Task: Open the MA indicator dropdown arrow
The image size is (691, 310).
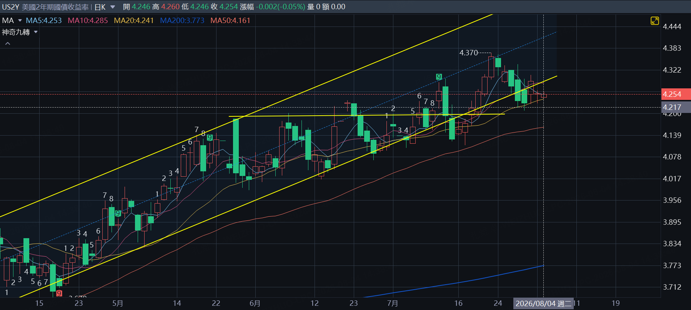Action: click(20, 20)
